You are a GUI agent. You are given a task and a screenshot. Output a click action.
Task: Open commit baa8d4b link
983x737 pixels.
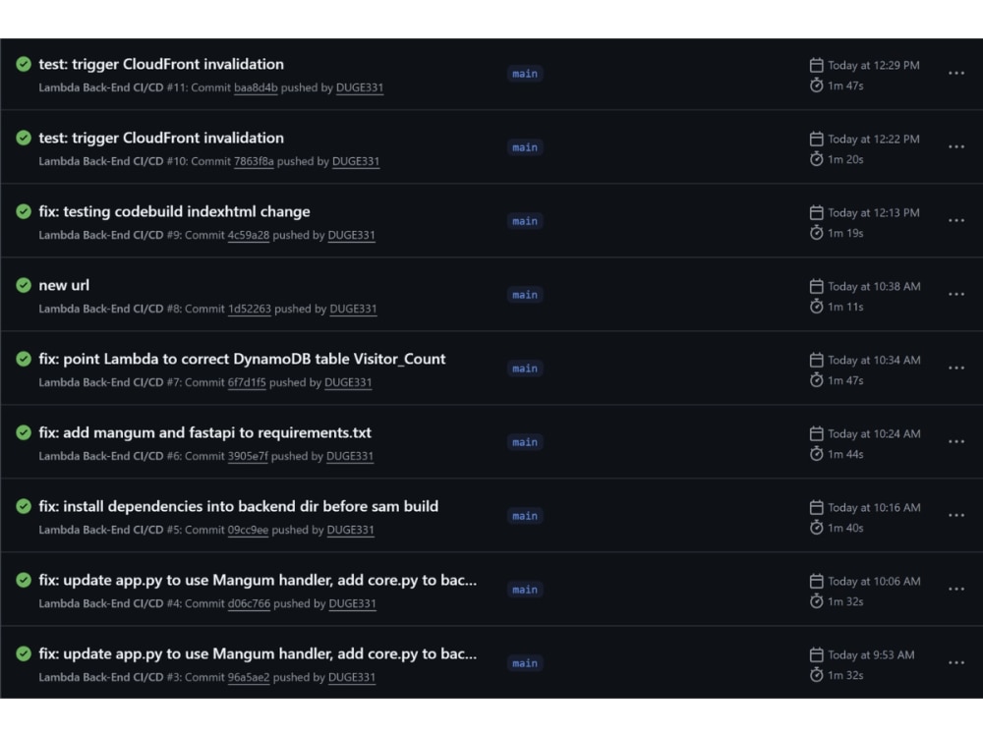[x=256, y=87]
